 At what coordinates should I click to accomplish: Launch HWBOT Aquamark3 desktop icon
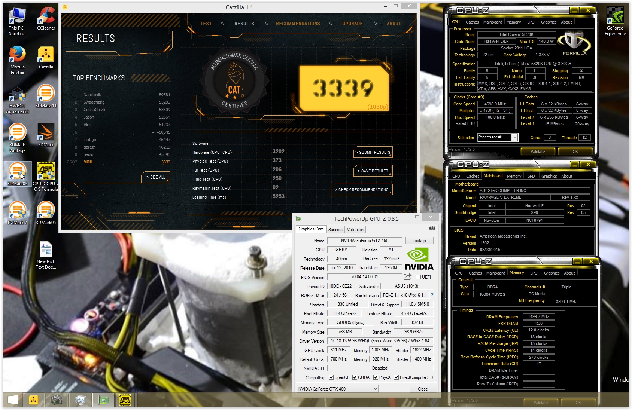(17, 100)
